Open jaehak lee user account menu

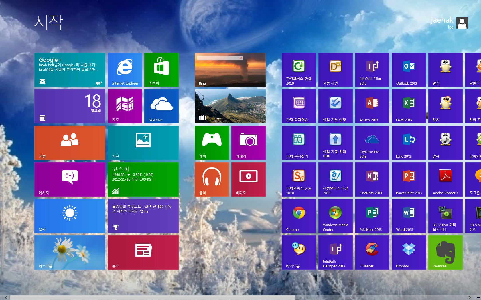click(x=449, y=23)
